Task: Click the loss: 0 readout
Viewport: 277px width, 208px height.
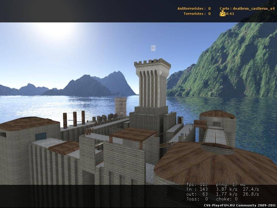Action: click(x=197, y=199)
